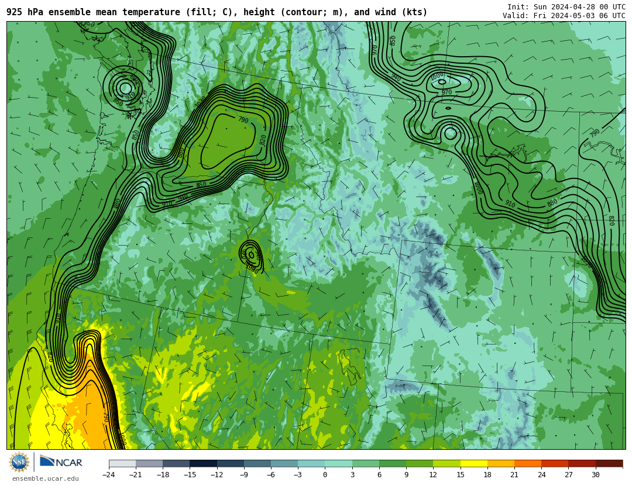This screenshot has height=486, width=632.
Task: Click the "-21" colorbar tick label
Action: click(135, 475)
